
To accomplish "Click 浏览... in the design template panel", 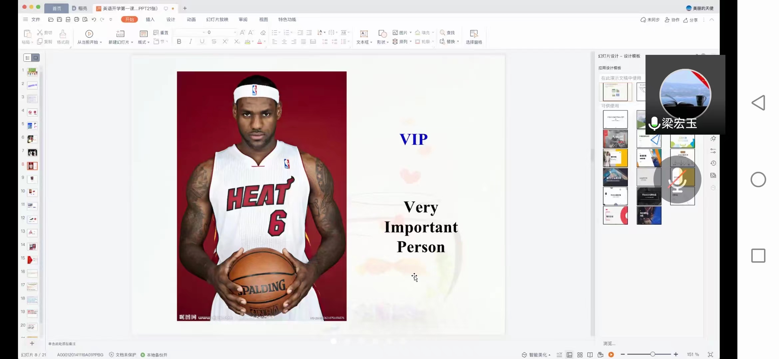I will click(609, 343).
